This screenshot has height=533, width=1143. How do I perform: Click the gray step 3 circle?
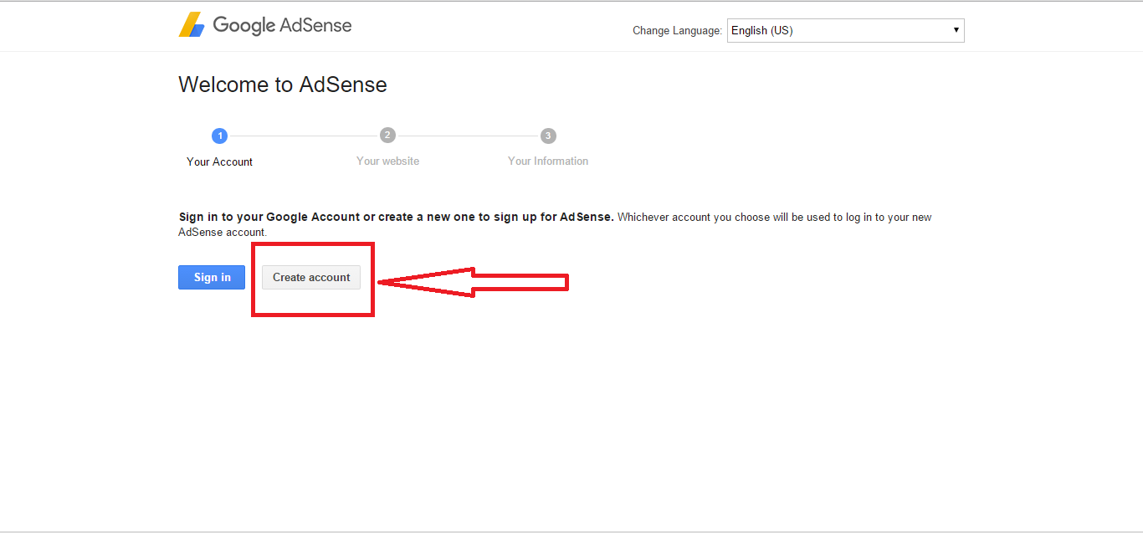pos(548,136)
